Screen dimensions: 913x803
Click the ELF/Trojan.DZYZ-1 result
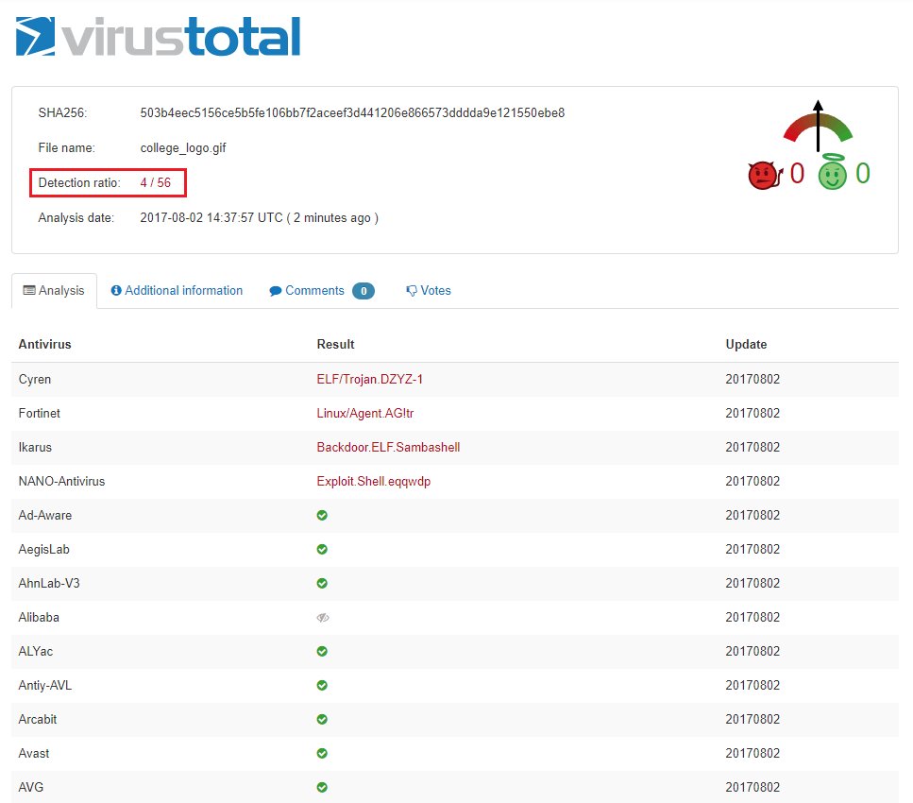click(370, 380)
